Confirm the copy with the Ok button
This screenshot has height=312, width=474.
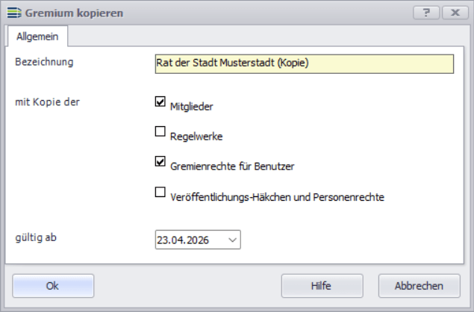coord(52,285)
